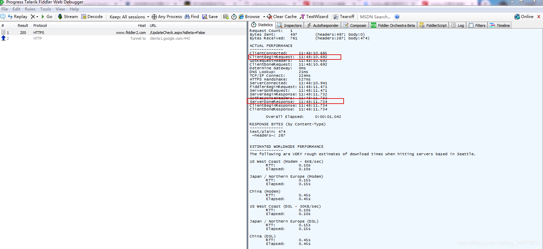Click the Overall Elapsed value line
Image resolution: width=543 pixels, height=249 pixels.
pyautogui.click(x=303, y=117)
